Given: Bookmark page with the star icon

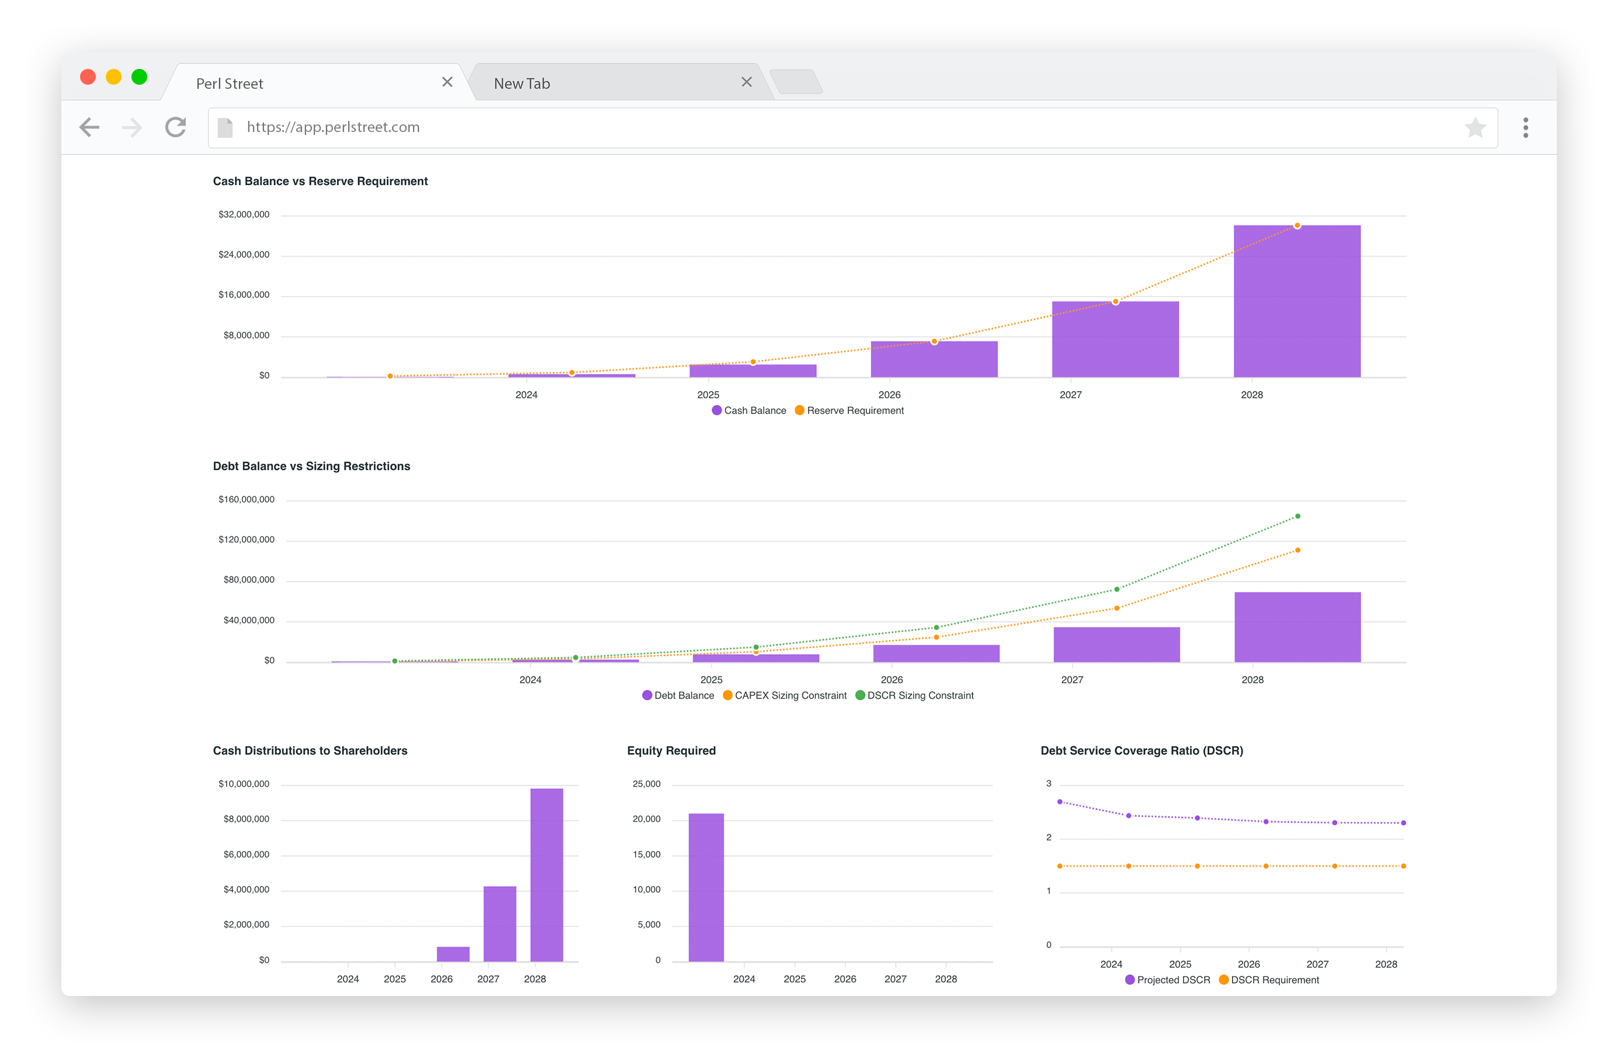Looking at the screenshot, I should [x=1474, y=127].
